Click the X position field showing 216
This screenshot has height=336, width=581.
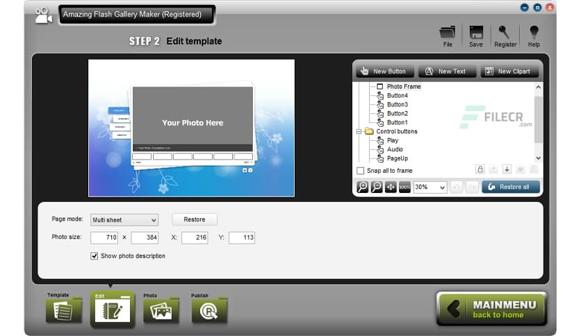point(195,237)
